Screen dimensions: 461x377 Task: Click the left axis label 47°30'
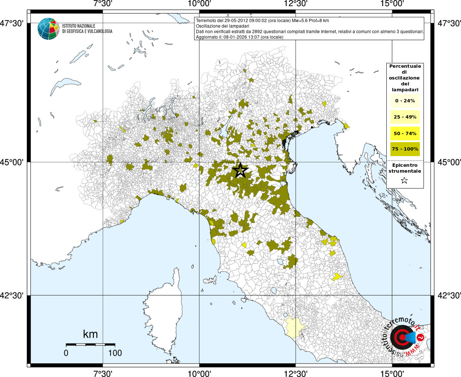pos(11,23)
